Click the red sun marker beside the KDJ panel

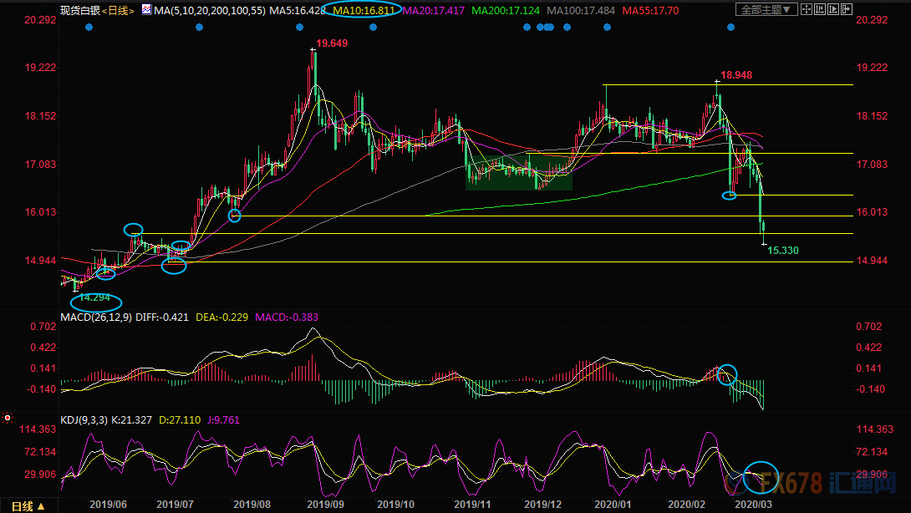coord(8,416)
